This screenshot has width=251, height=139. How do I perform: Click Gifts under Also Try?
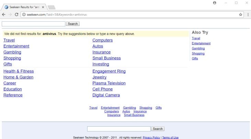(x=195, y=59)
